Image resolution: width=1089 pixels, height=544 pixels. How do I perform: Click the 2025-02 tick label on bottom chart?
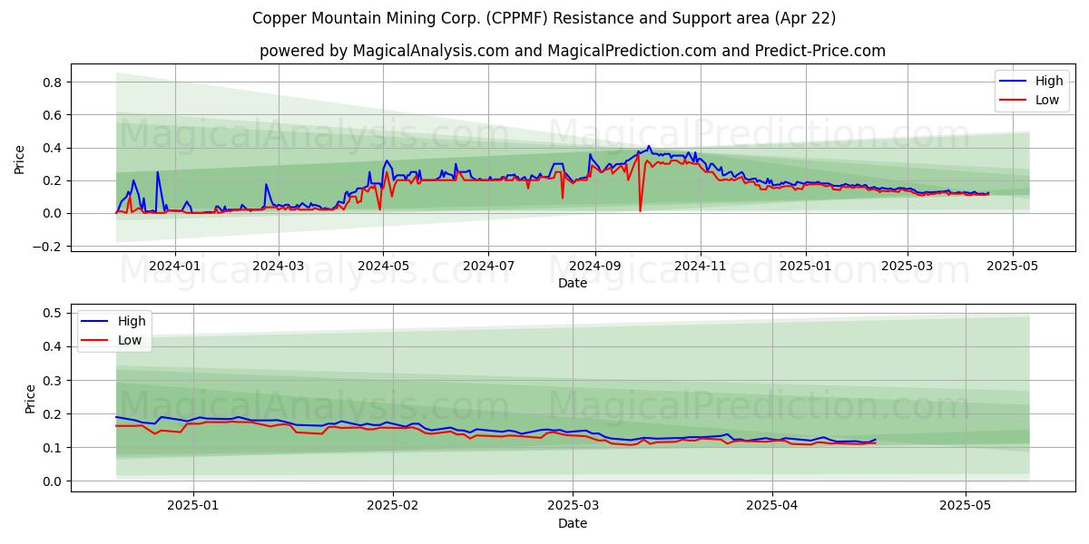point(393,506)
